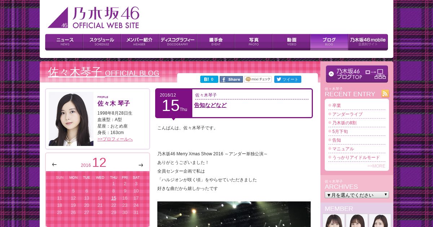Click the mixi チェック button

(258, 79)
